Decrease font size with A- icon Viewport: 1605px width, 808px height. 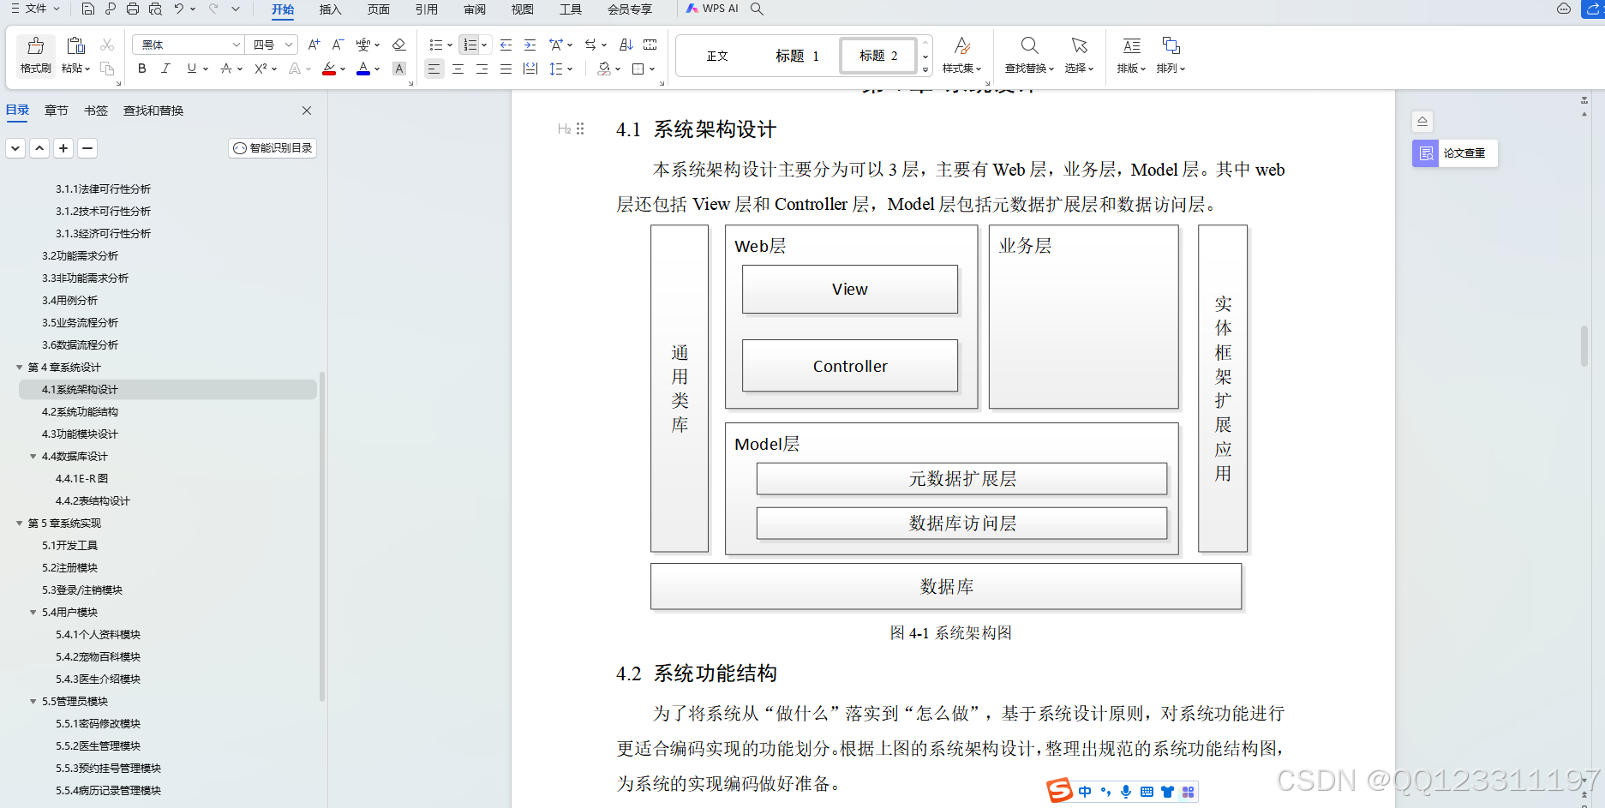point(338,45)
